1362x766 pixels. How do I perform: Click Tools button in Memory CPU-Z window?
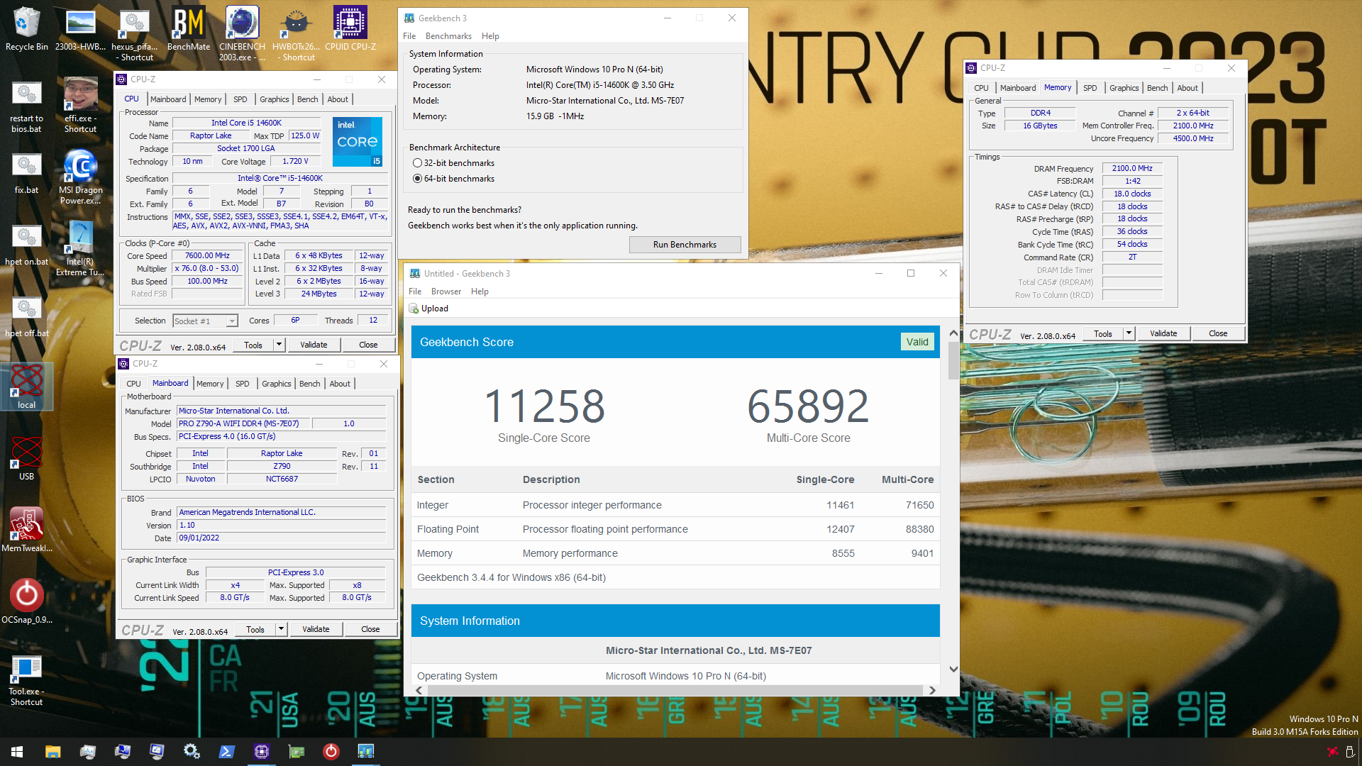1103,333
